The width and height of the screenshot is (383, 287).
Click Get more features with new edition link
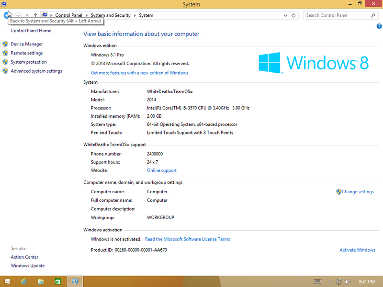point(139,73)
